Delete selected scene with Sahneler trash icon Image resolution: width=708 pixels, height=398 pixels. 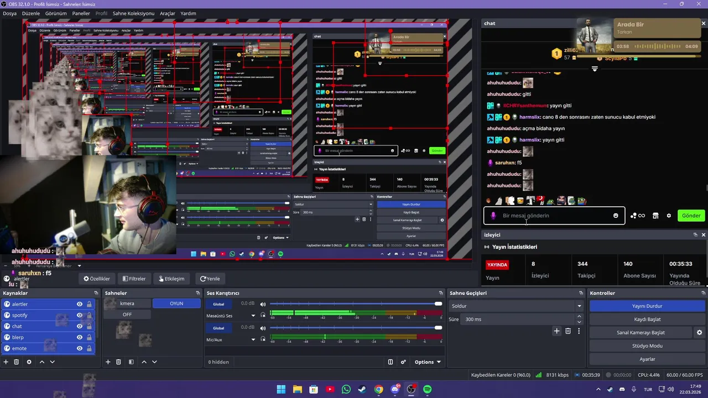(x=118, y=362)
